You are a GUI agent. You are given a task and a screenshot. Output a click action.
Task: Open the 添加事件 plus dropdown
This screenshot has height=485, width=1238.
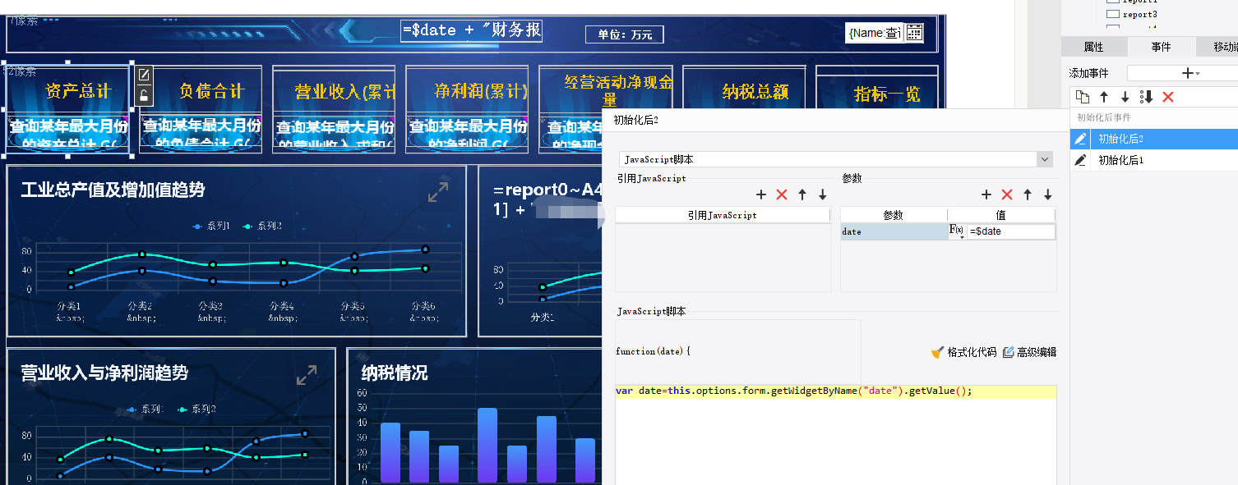tap(1189, 73)
